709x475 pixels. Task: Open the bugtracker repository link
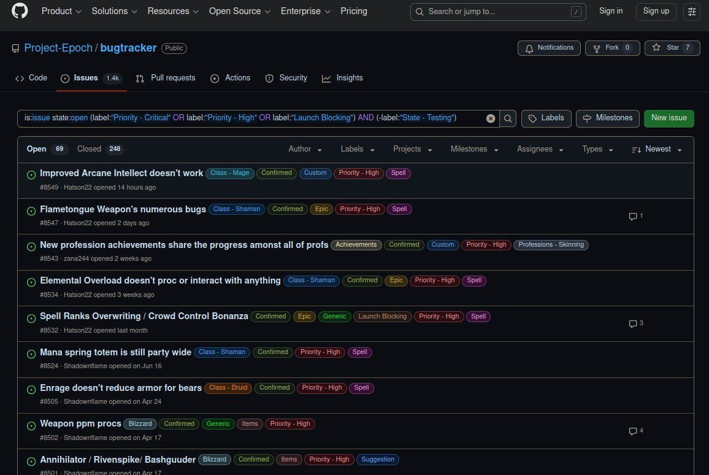click(128, 48)
